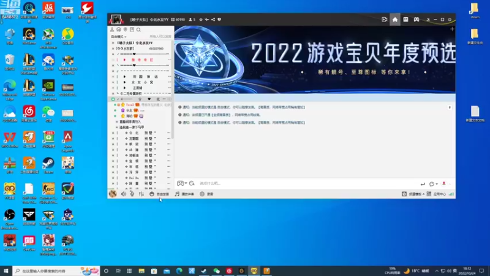490x276 pixels.
Task: Click my user avatar in bottom bar
Action: coord(113,194)
